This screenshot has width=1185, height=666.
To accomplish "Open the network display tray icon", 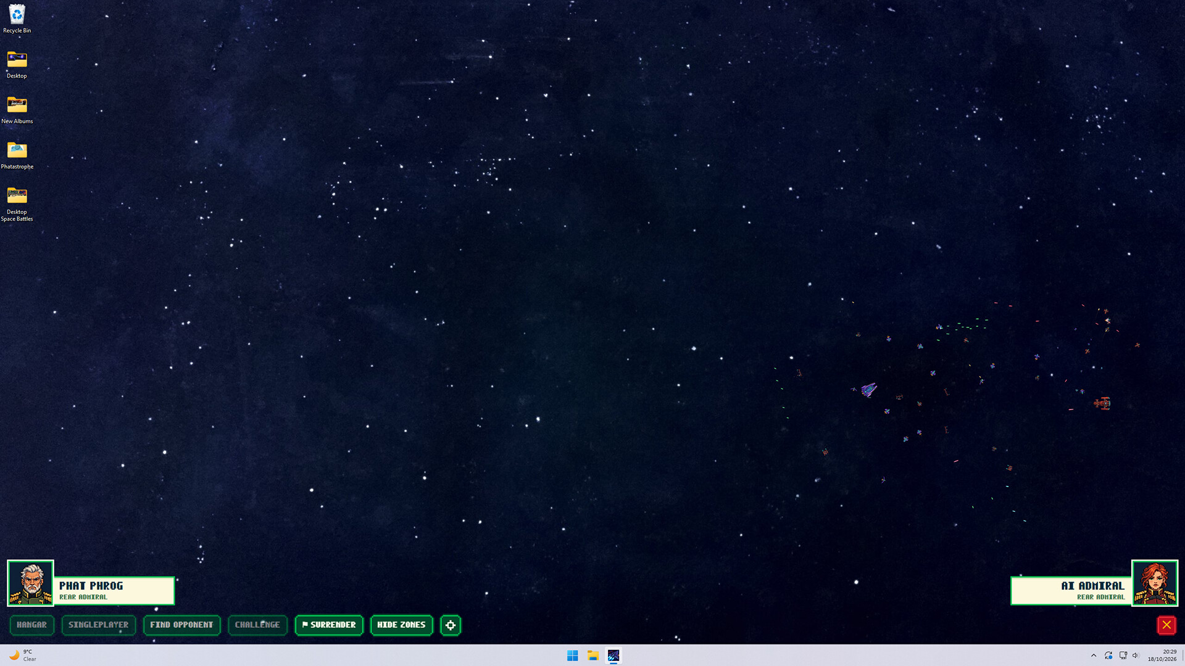I will 1123,656.
